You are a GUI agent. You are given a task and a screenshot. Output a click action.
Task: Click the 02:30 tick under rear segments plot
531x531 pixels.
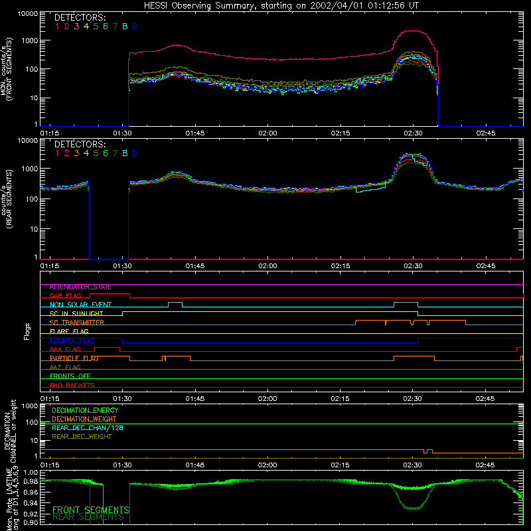coord(413,266)
